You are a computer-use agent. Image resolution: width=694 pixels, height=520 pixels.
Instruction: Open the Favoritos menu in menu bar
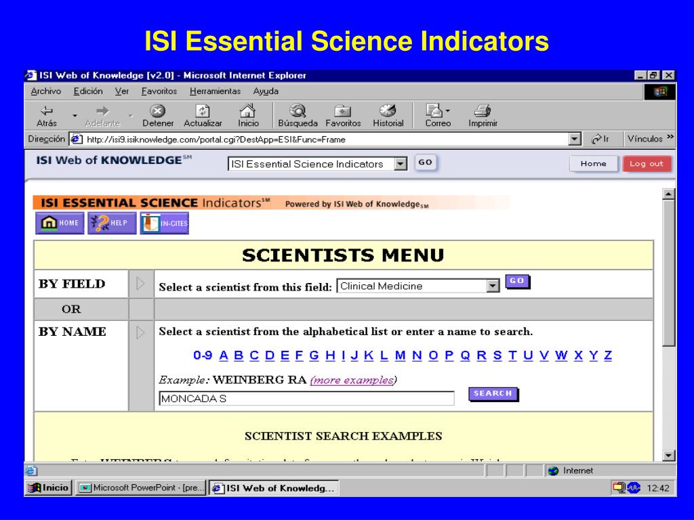tap(159, 91)
